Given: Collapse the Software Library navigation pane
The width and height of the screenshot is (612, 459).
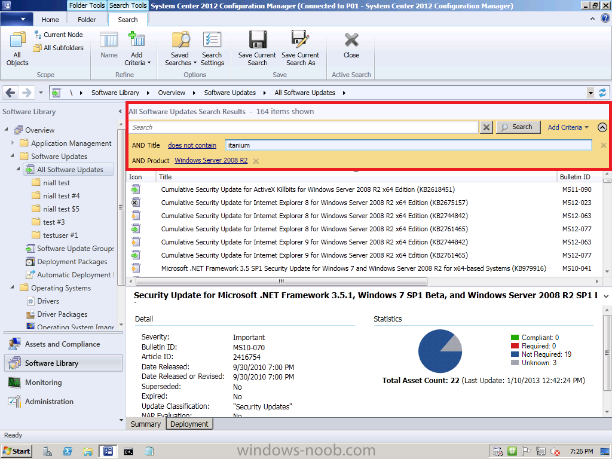Looking at the screenshot, I should [120, 111].
